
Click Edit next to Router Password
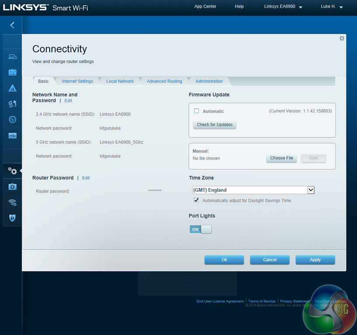86,178
